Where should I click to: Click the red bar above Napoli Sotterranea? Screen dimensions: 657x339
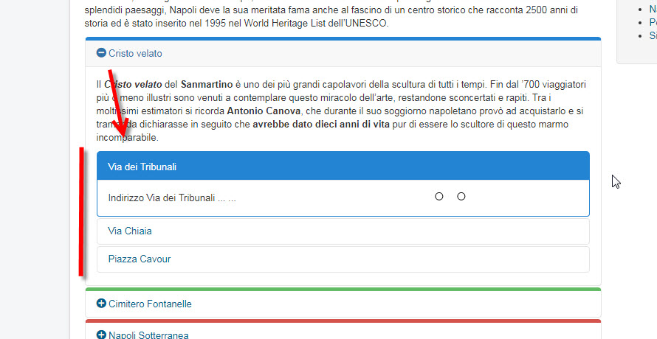tap(343, 321)
